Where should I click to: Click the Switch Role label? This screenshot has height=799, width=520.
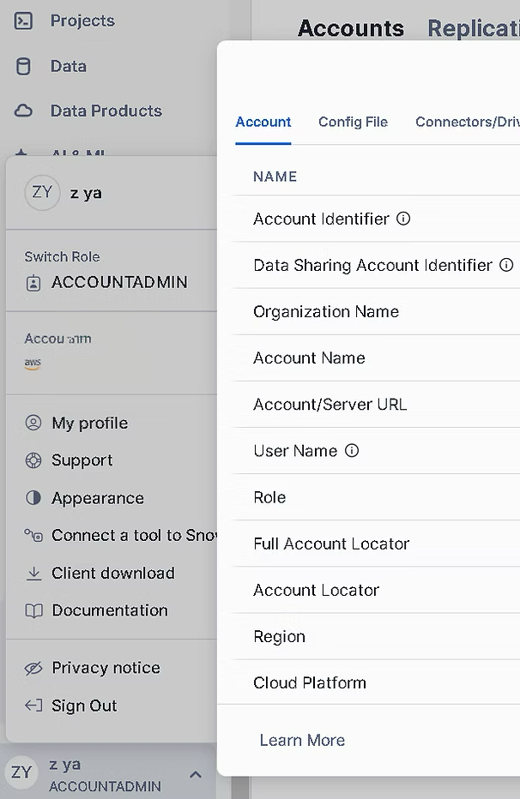[x=62, y=256]
